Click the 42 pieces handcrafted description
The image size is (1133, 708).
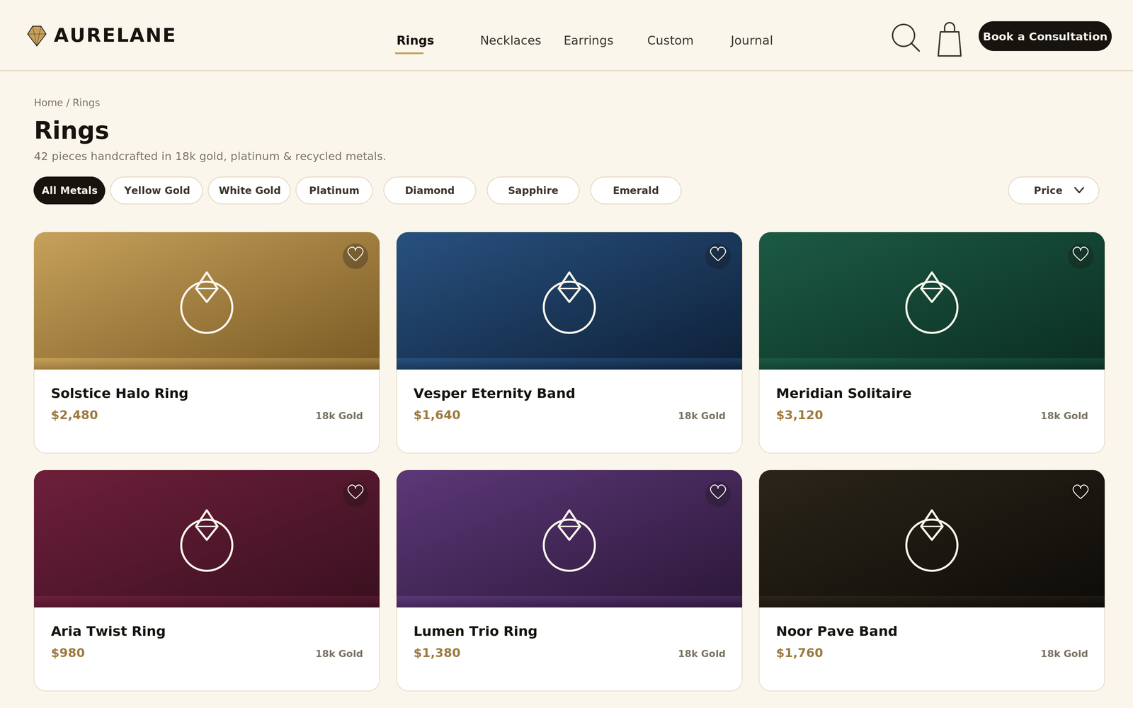coord(210,156)
